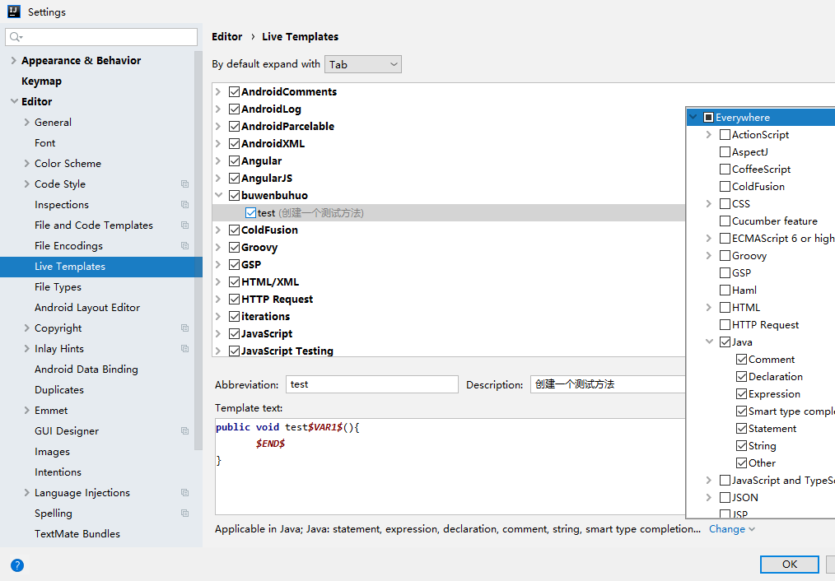Collapse the Editor settings section
Screen dimensions: 835x581
13,101
